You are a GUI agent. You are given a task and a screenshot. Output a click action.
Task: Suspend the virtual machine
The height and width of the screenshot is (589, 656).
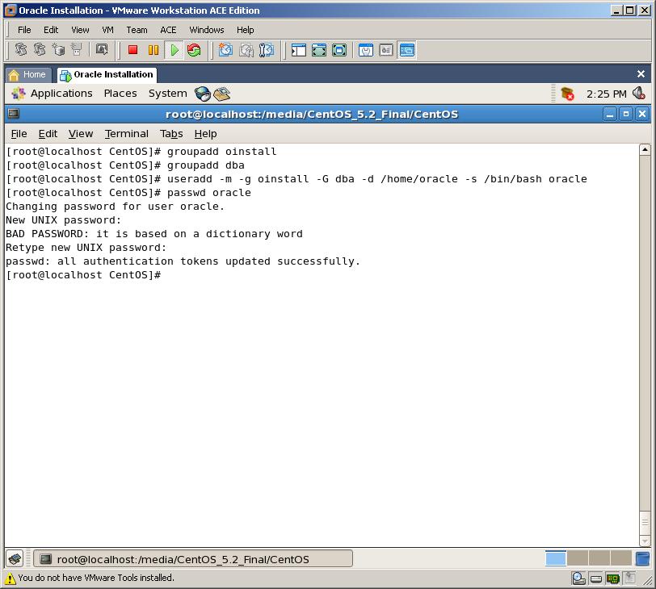(x=153, y=50)
